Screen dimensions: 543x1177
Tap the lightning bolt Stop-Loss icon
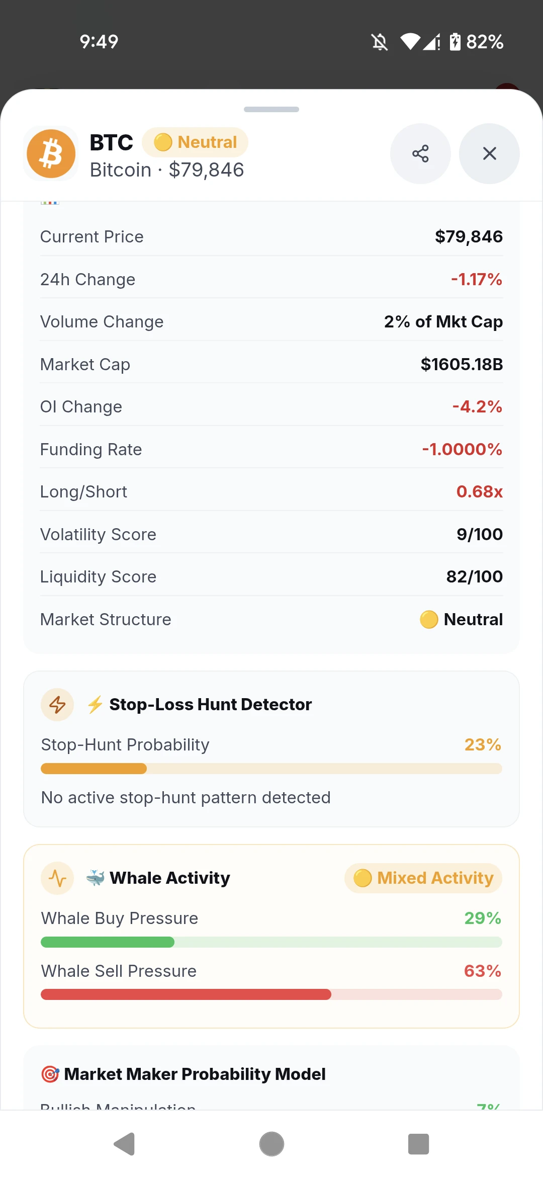coord(57,705)
